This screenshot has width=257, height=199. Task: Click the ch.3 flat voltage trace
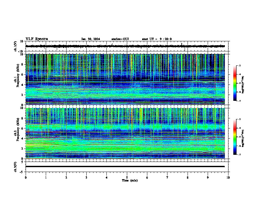click(125, 166)
